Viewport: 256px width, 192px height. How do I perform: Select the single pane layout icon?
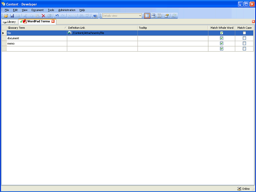point(147,16)
